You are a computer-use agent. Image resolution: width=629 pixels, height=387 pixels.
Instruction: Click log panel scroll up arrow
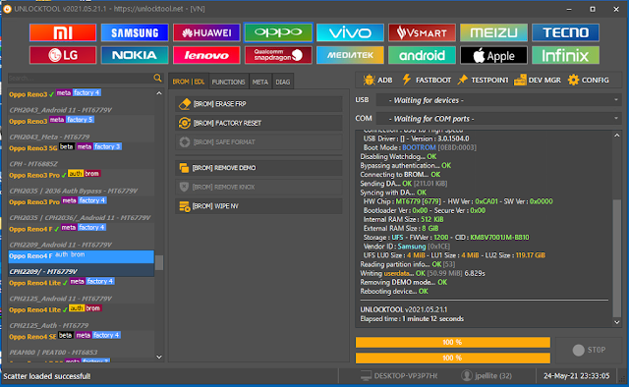coord(617,136)
